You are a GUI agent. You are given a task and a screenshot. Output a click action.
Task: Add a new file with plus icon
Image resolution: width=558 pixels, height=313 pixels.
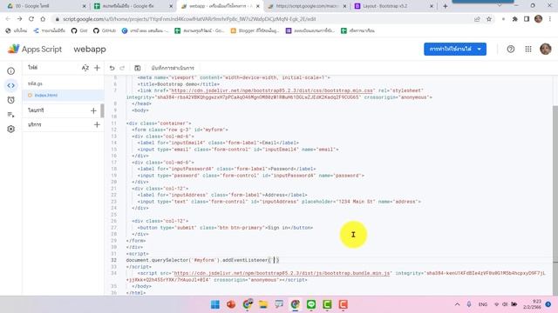(x=97, y=68)
